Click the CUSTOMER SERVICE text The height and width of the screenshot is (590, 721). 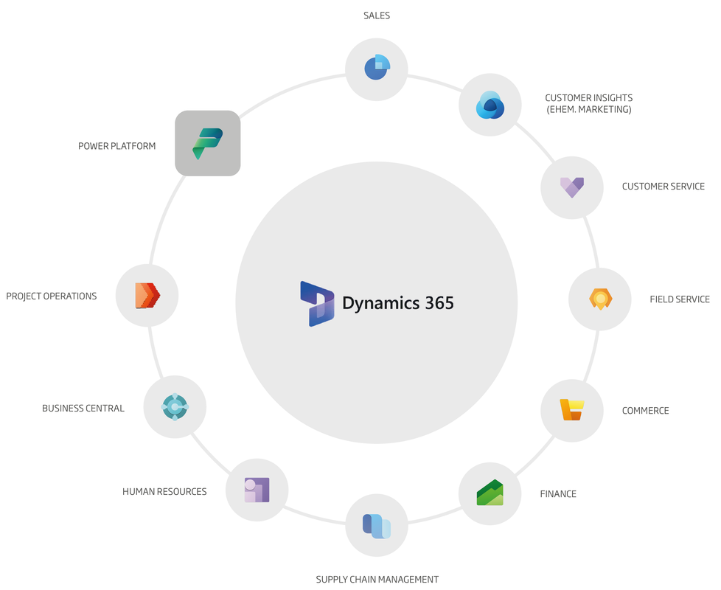point(663,187)
